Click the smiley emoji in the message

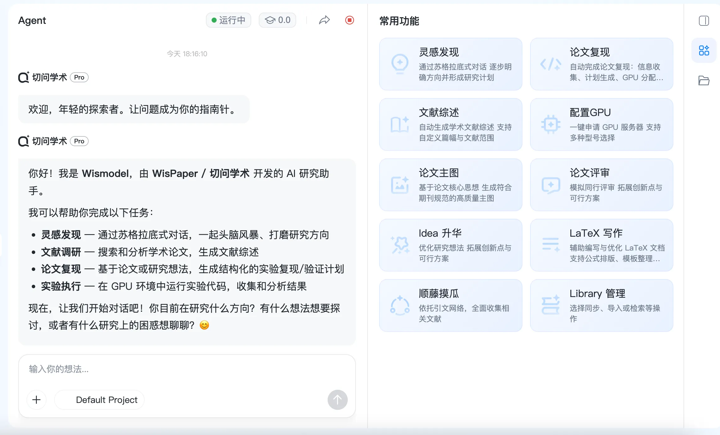click(204, 325)
